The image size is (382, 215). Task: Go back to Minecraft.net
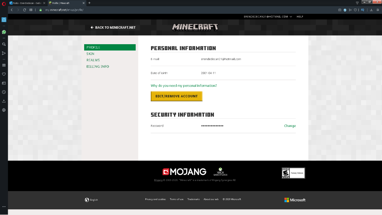pos(113,27)
